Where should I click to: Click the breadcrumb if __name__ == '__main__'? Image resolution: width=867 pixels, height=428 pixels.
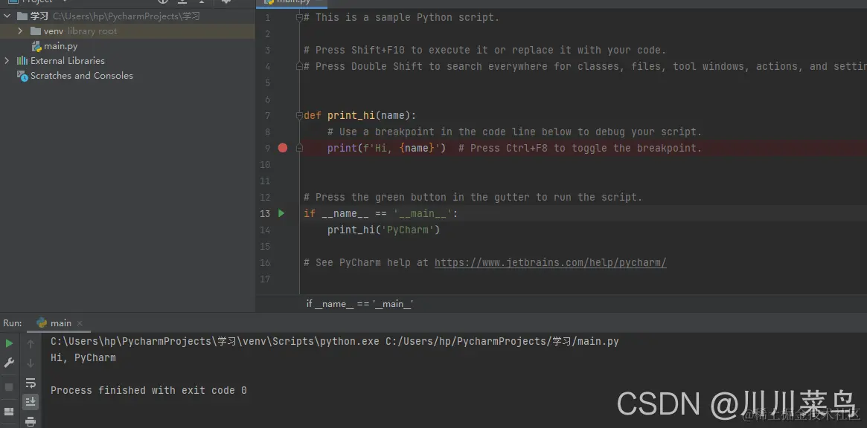point(360,304)
